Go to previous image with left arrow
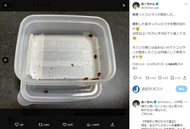 5,60
